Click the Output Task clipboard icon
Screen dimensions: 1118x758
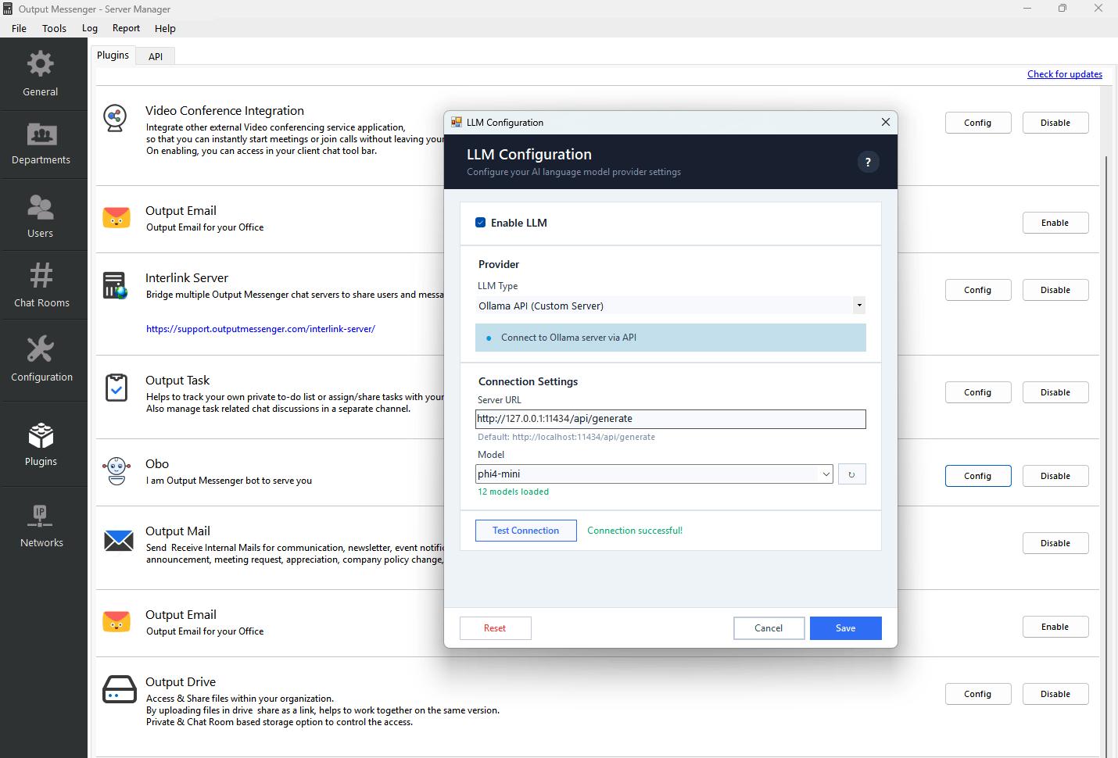(x=116, y=388)
